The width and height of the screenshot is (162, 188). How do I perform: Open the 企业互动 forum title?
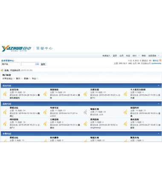click(x=14, y=90)
